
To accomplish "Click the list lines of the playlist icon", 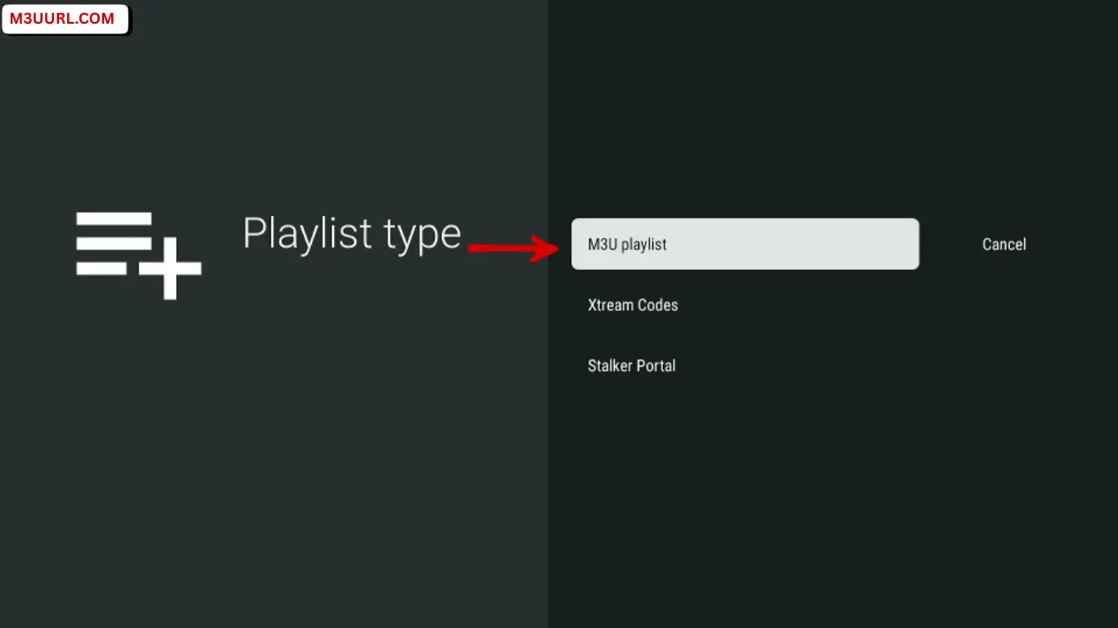I will pyautogui.click(x=113, y=241).
